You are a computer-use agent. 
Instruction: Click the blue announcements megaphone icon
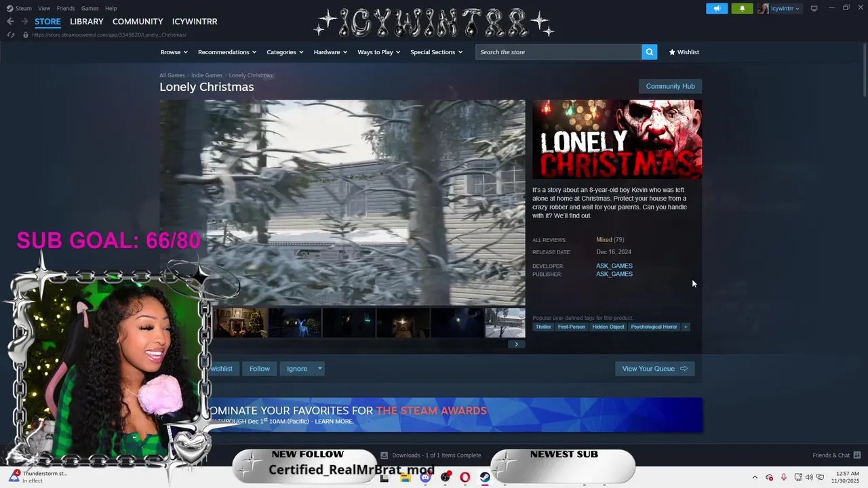coord(716,8)
